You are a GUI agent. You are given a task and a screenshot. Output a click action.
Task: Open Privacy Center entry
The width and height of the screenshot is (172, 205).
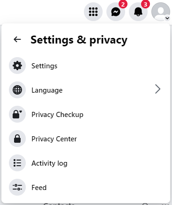(86, 139)
